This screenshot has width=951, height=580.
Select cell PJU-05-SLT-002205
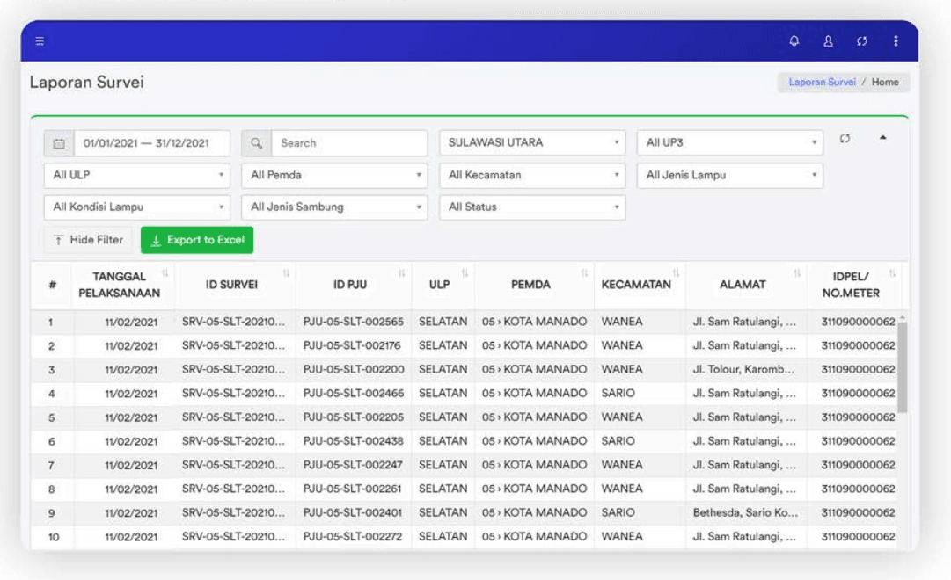pyautogui.click(x=353, y=417)
